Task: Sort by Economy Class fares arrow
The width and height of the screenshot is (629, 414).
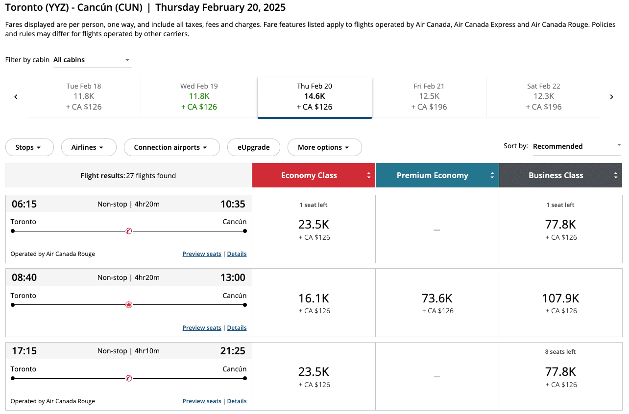Action: (x=369, y=176)
